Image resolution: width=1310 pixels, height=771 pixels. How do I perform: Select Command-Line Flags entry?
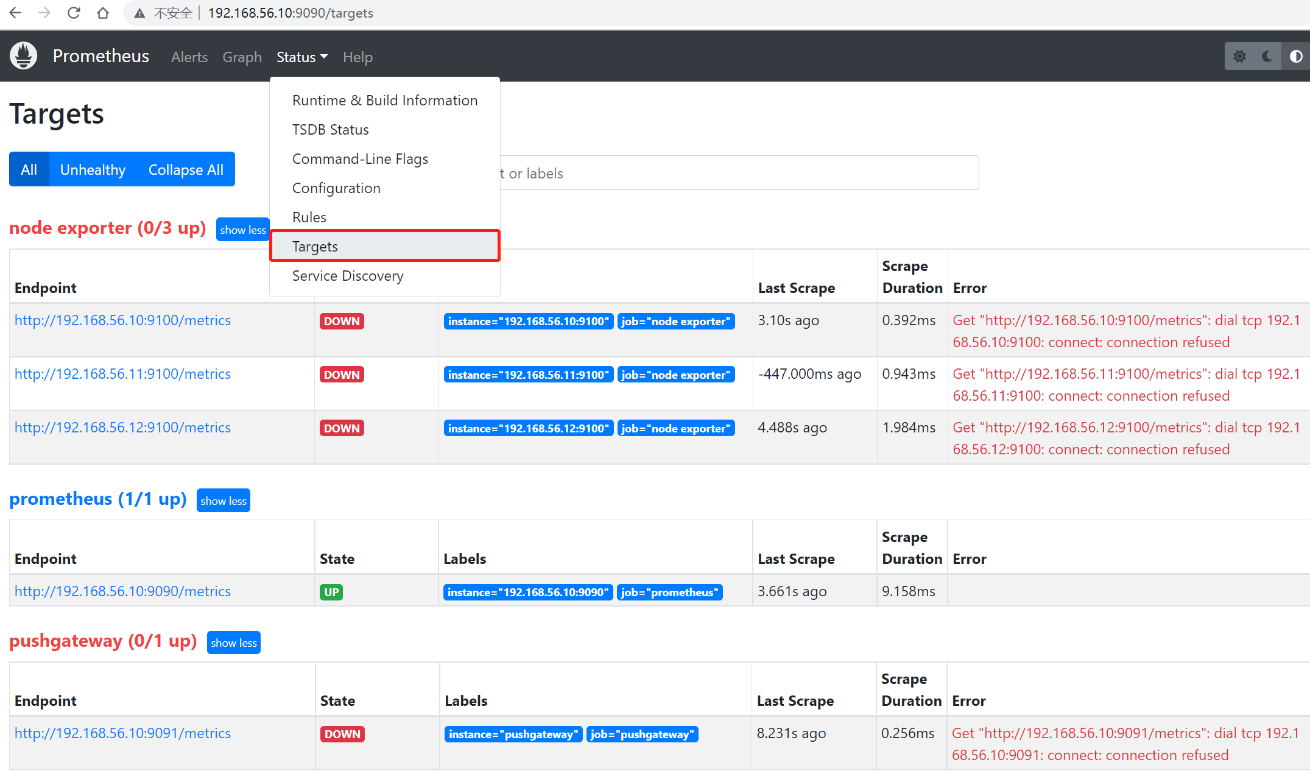click(x=385, y=158)
